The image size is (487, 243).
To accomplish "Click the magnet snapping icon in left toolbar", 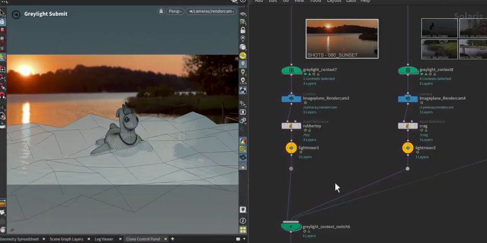I will click(x=3, y=95).
